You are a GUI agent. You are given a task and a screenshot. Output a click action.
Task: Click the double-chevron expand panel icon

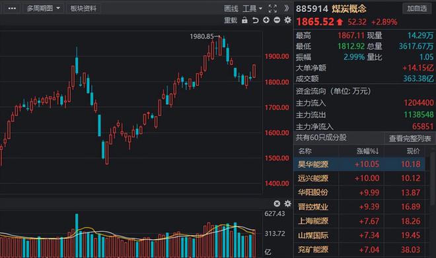(x=287, y=9)
